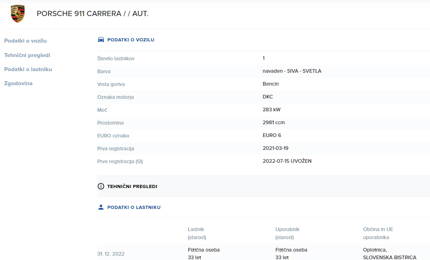Click the Prostornina label

click(110, 123)
